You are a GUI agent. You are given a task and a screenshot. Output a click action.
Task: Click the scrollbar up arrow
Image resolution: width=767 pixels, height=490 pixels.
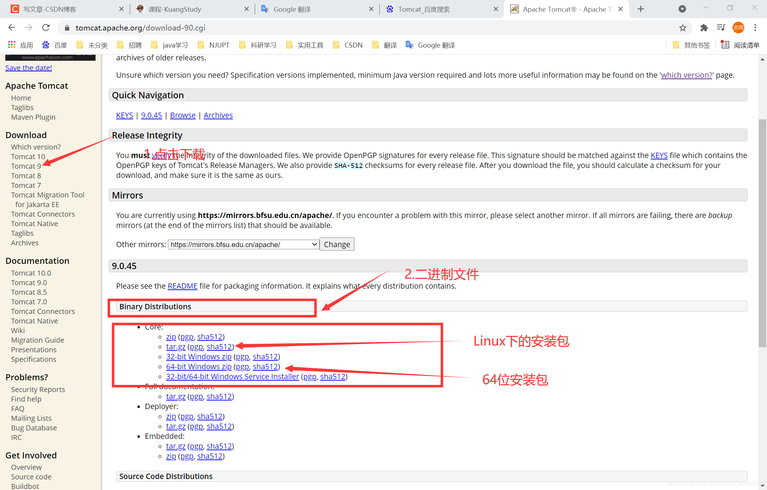(762, 59)
